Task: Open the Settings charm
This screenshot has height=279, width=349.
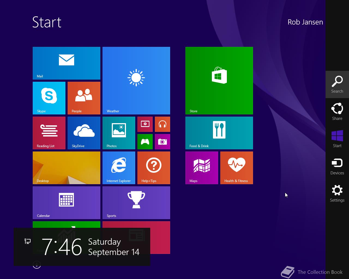Action: point(337,193)
